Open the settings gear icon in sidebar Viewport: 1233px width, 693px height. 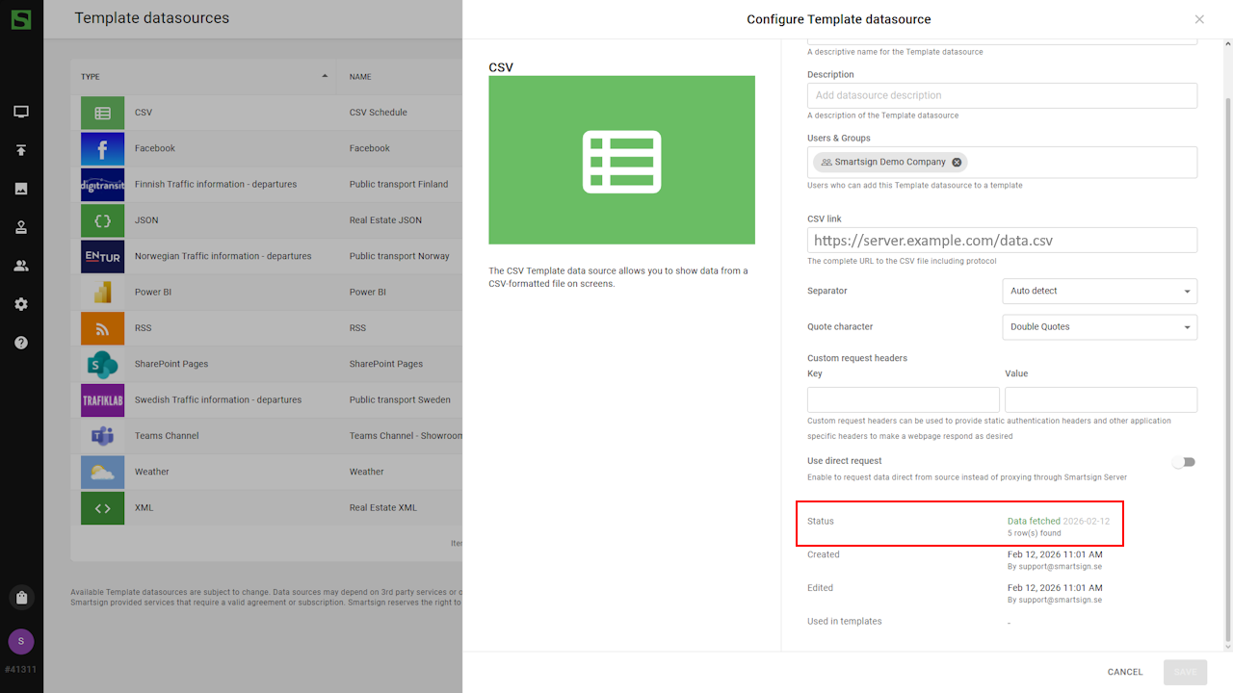21,304
